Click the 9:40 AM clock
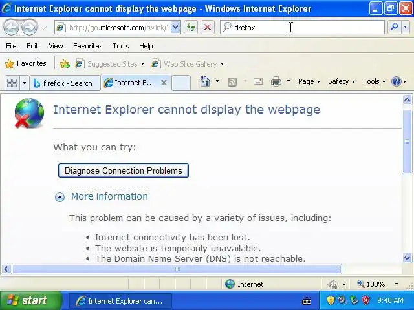This screenshot has height=310, width=414. tap(390, 300)
